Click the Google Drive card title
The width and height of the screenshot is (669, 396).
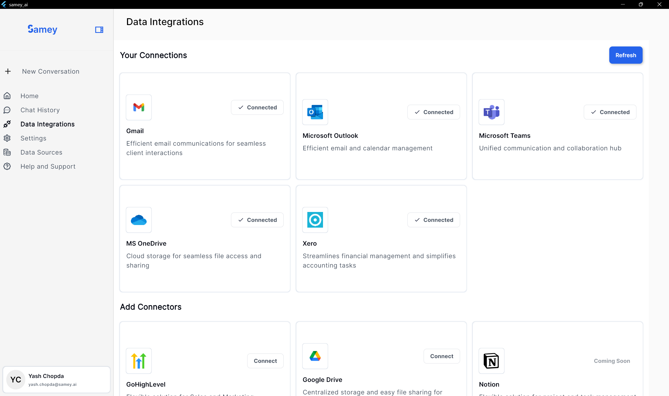click(x=322, y=380)
